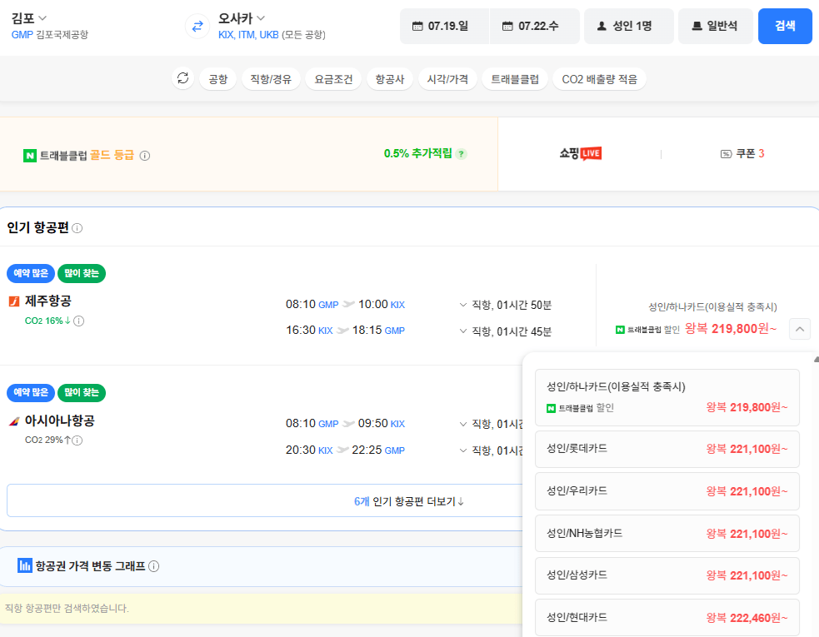Click the 많이 찾는 badge on 아시아나항공

[82, 393]
